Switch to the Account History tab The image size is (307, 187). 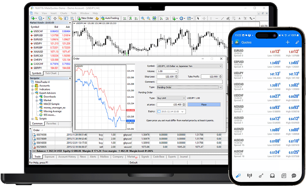(67, 157)
